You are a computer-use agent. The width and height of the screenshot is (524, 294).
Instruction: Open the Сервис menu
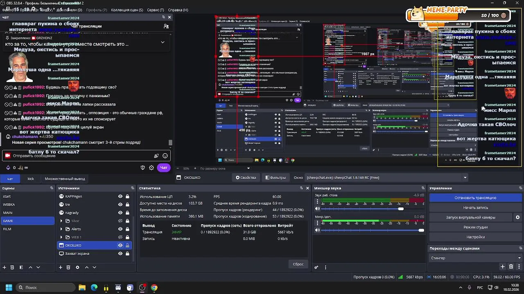point(156,10)
